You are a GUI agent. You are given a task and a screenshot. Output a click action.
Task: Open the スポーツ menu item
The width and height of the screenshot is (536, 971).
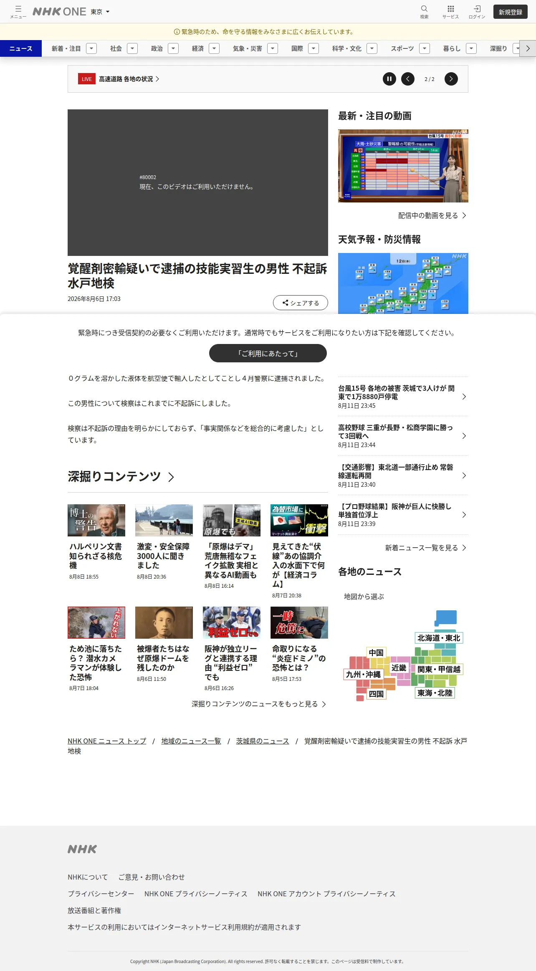pos(402,48)
